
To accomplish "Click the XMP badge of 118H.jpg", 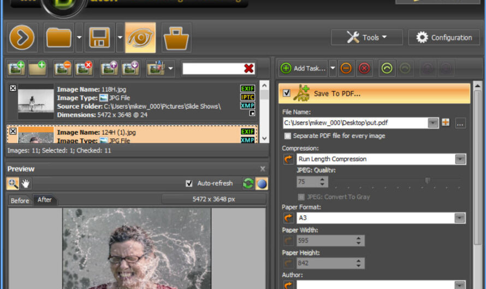I will click(x=248, y=106).
